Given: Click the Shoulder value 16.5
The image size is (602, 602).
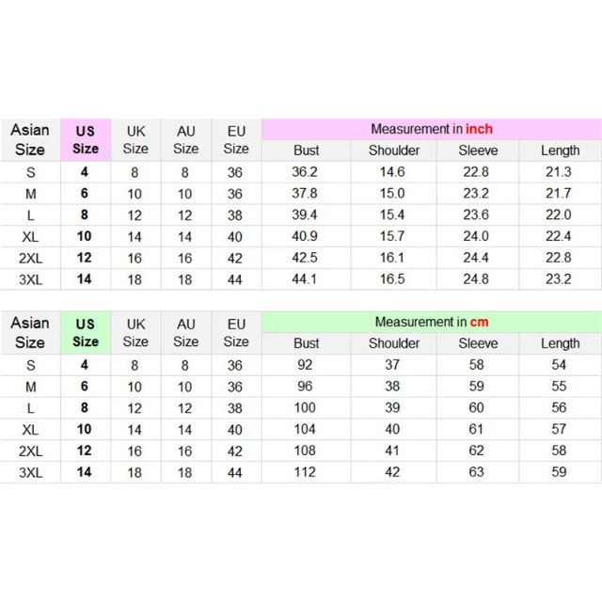Looking at the screenshot, I should click(392, 279).
